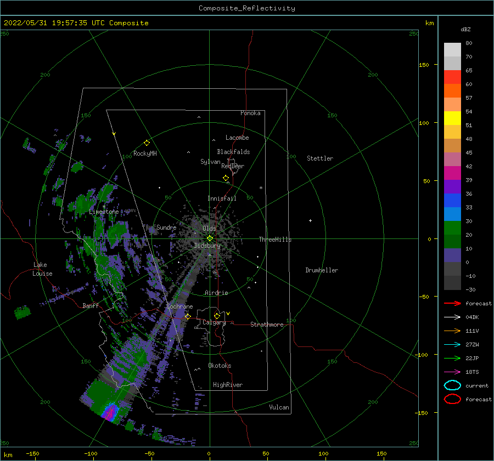Click the HighRiver town label
This screenshot has width=494, height=461.
tap(228, 385)
